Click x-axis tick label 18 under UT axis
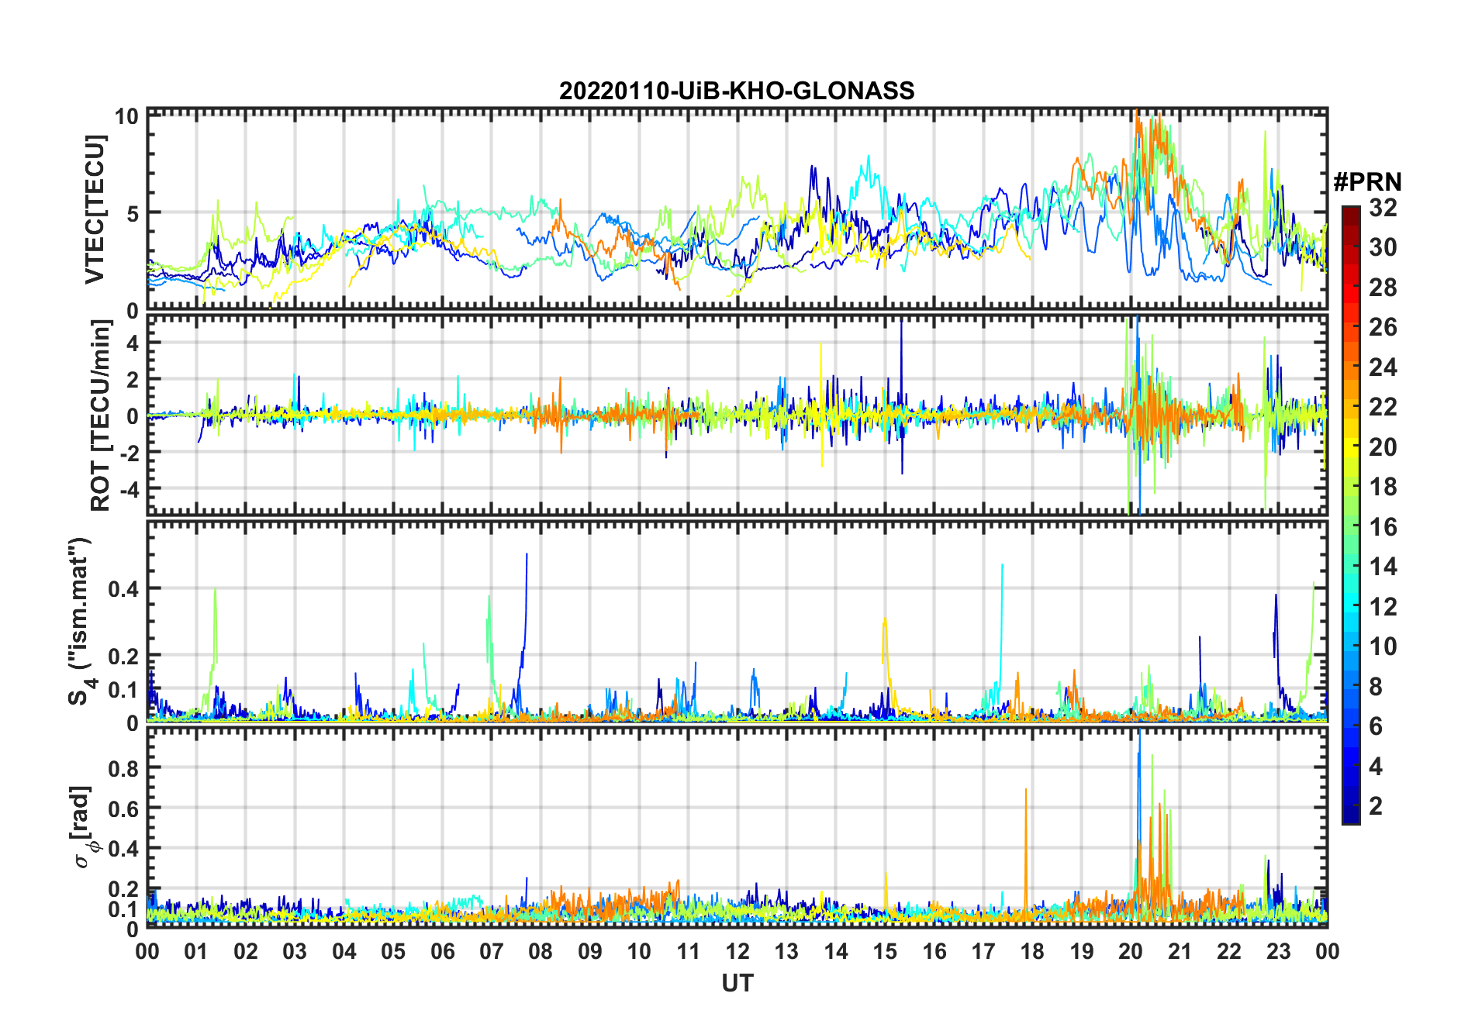Image resolution: width=1475 pixels, height=1031 pixels. [1033, 951]
